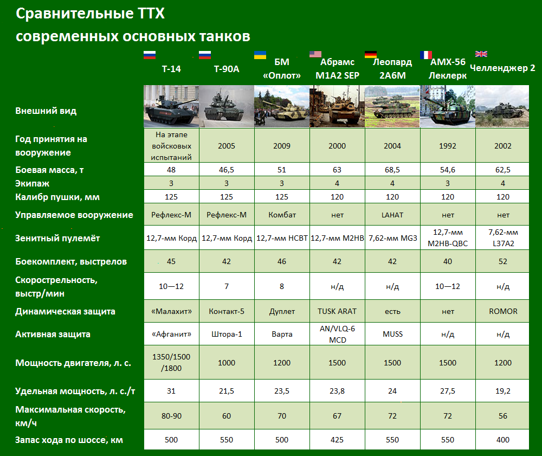This screenshot has height=456, width=542.
Task: Click the row label 'Запас хода по шоссе, км'
Action: 69,440
